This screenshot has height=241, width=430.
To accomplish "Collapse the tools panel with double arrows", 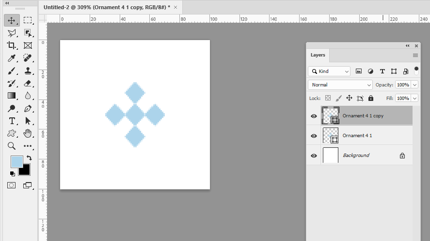I will [7, 3].
